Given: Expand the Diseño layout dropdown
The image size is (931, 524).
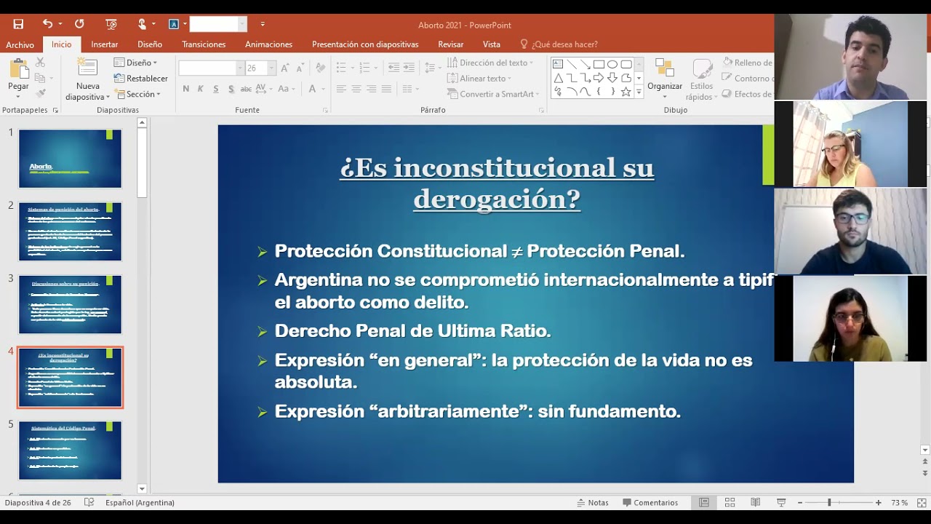Looking at the screenshot, I should (x=135, y=63).
